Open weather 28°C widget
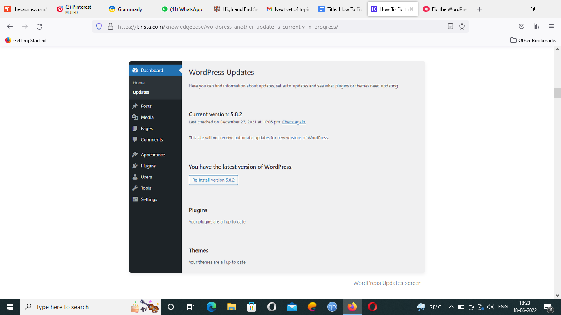The height and width of the screenshot is (315, 561). pos(430,307)
